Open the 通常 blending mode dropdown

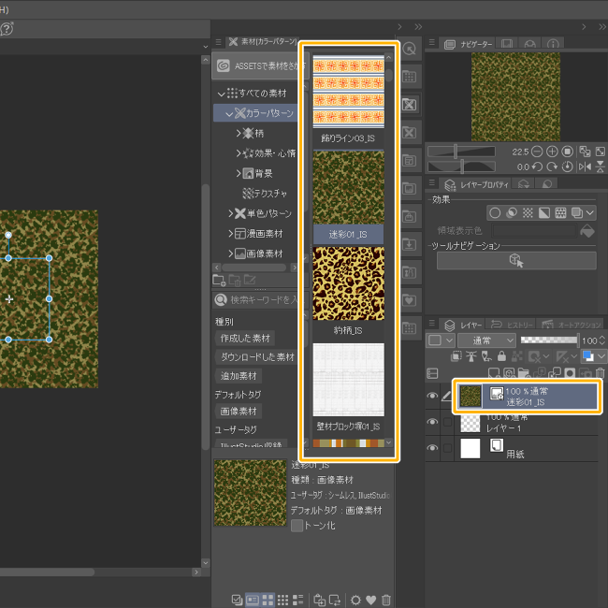pos(487,340)
